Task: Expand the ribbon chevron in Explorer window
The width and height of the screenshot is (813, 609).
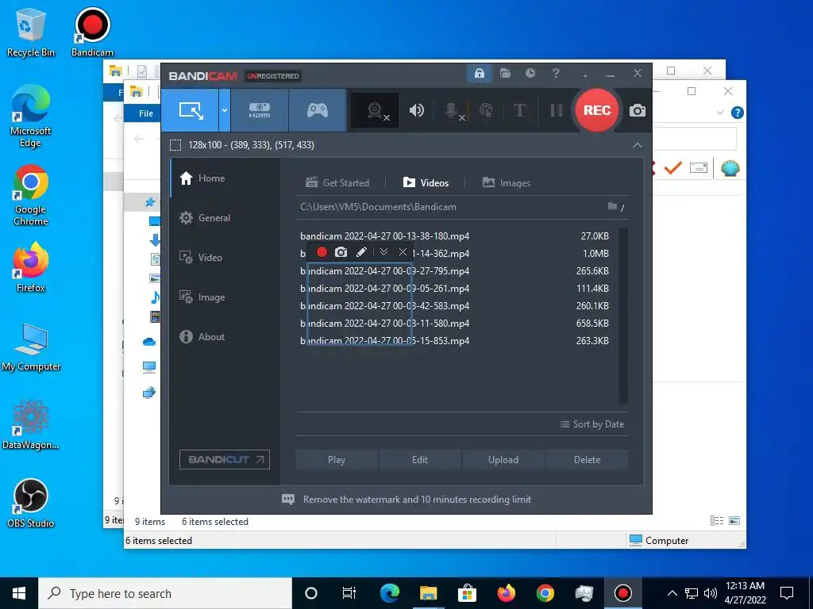Action: (x=719, y=113)
